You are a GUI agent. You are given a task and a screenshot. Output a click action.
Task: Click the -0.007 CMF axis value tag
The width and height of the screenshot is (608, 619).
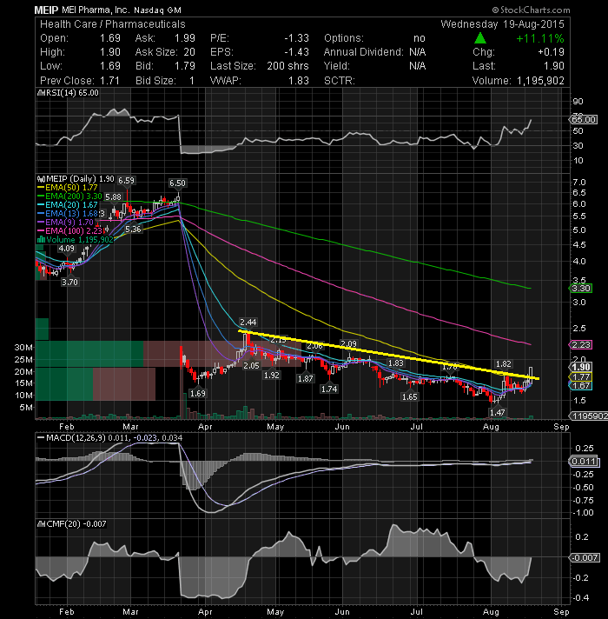tap(585, 558)
